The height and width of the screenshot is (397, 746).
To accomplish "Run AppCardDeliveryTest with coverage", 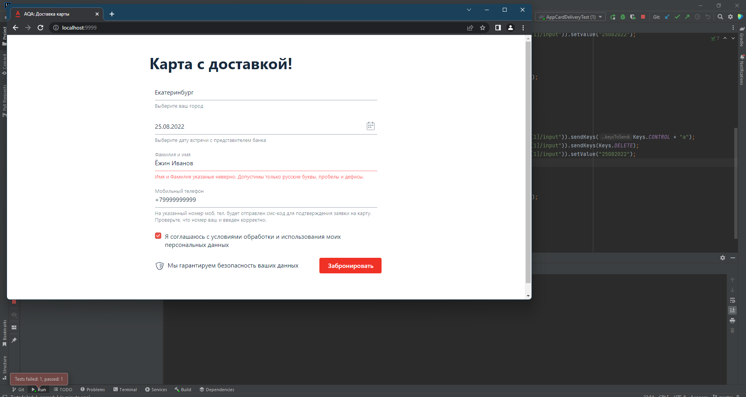I will [633, 17].
